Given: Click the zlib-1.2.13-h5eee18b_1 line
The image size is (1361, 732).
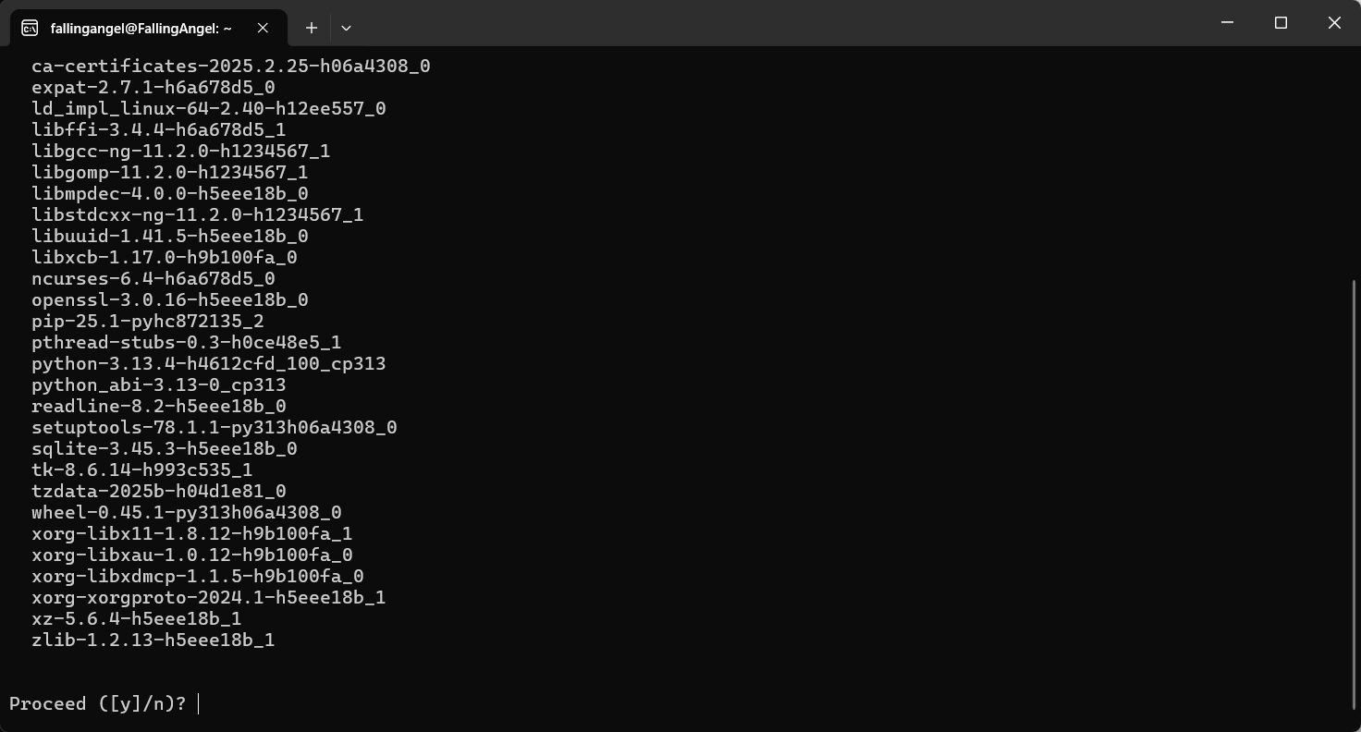Looking at the screenshot, I should [x=153, y=640].
